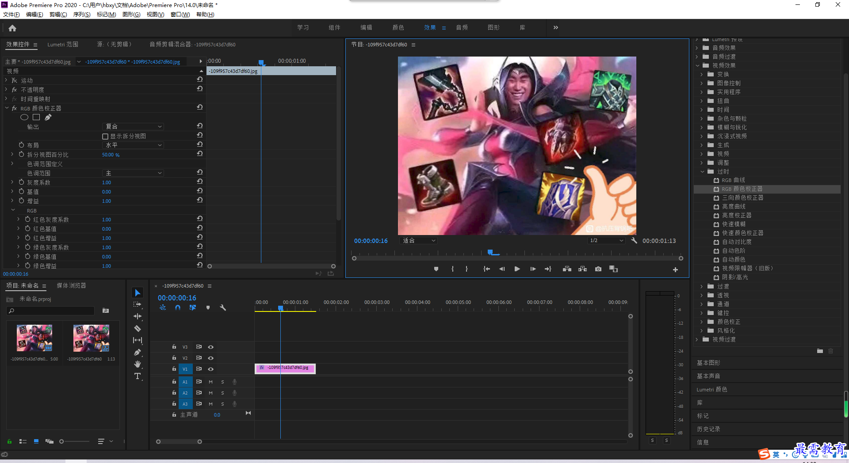
Task: Toggle V3 track output eye
Action: (211, 347)
